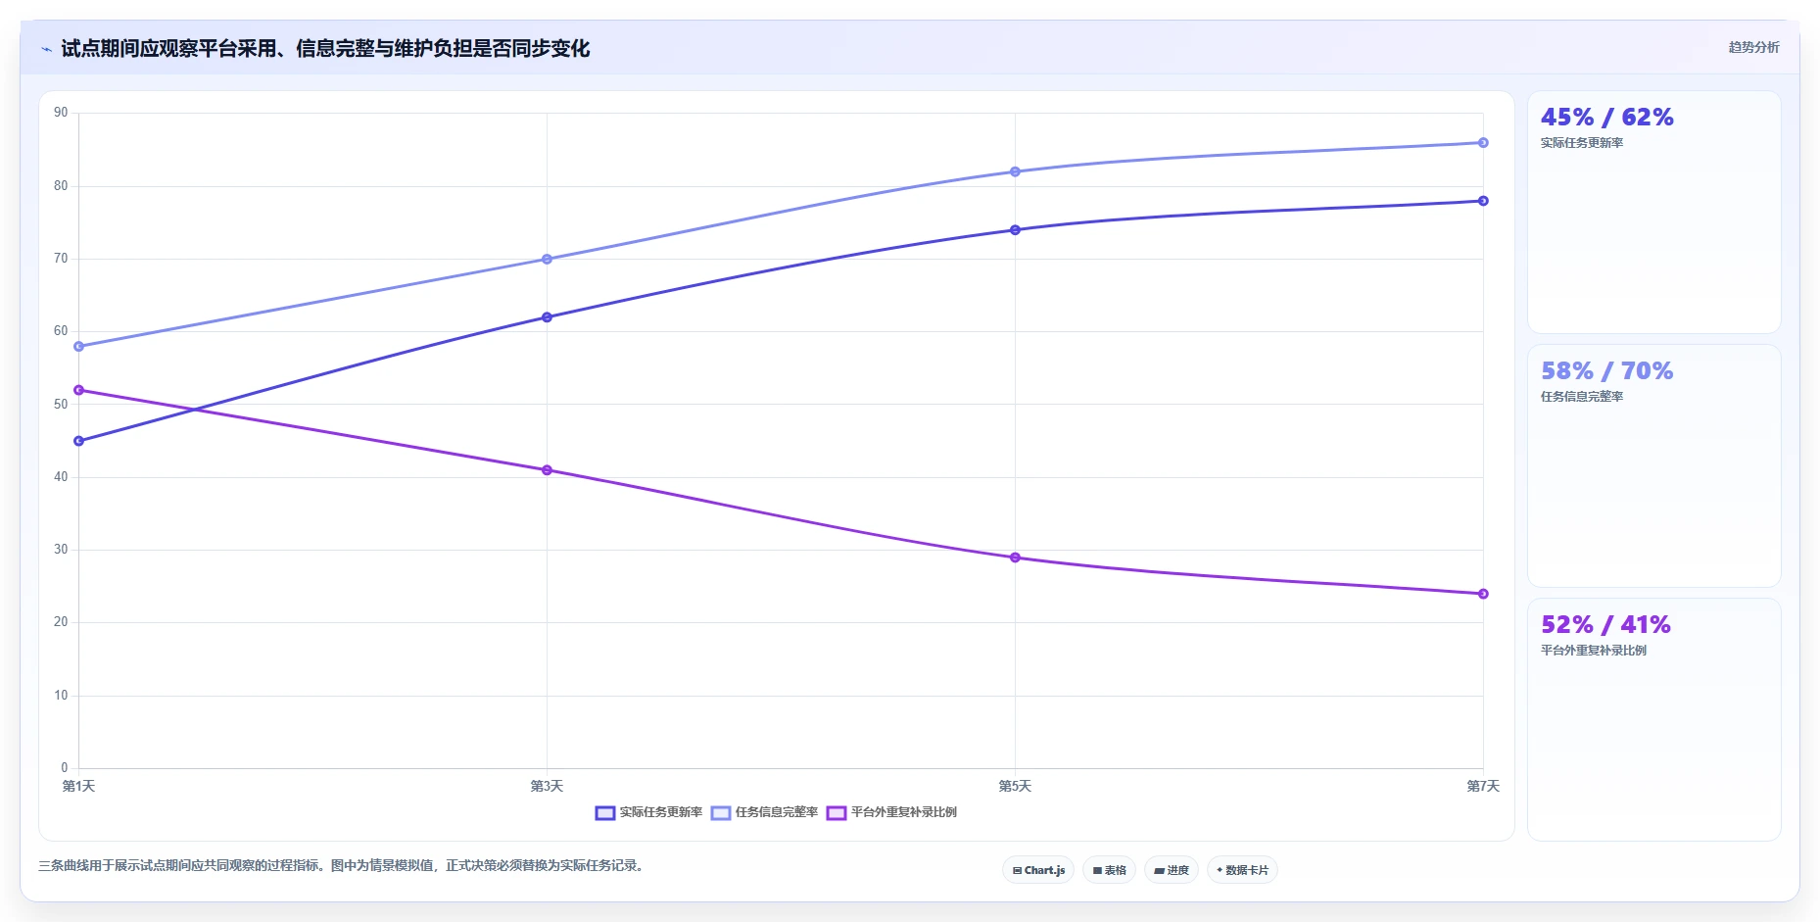This screenshot has height=922, width=1820.
Task: Click the 50 y-axis tick label
Action: (x=61, y=404)
